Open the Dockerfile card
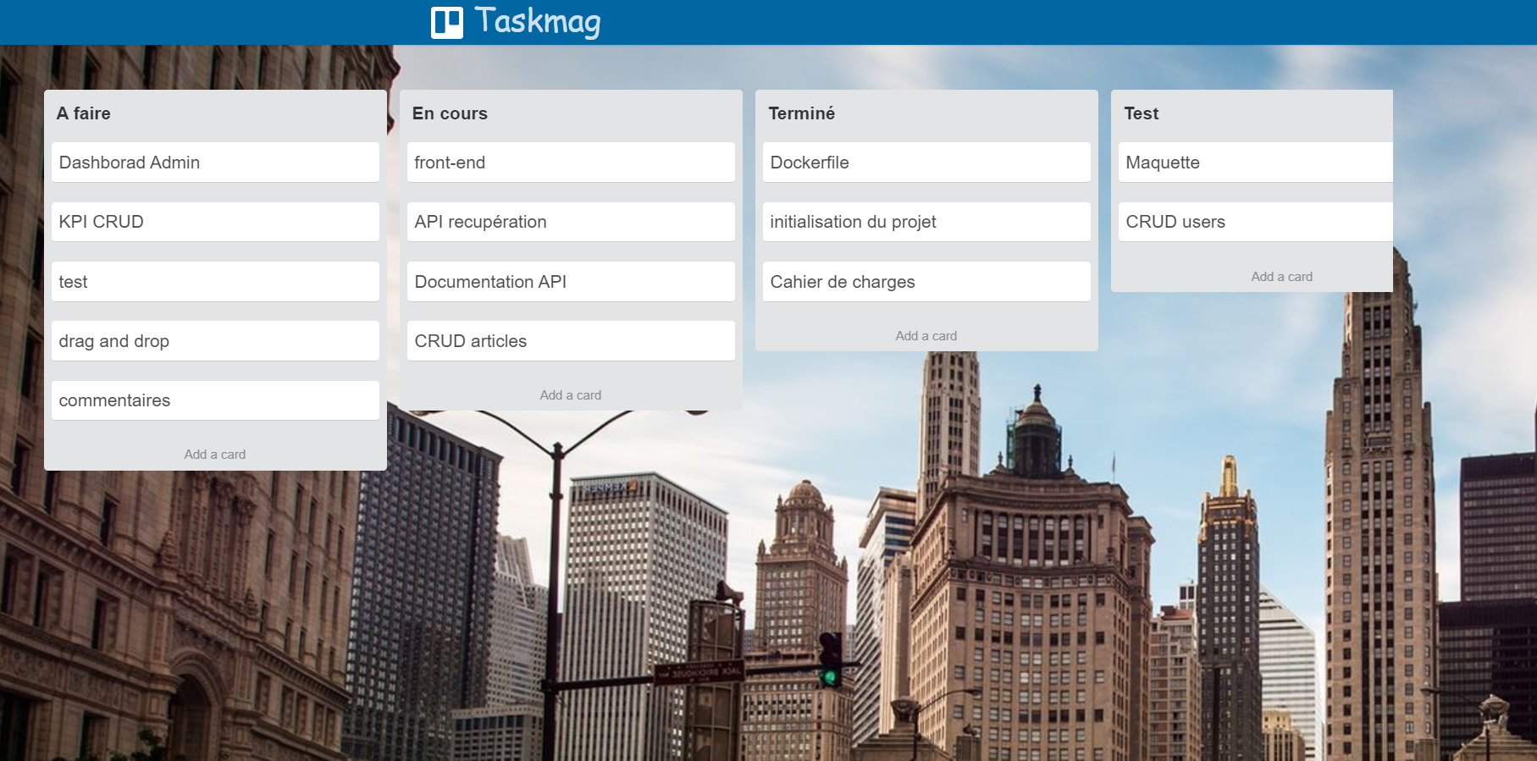 tap(926, 163)
